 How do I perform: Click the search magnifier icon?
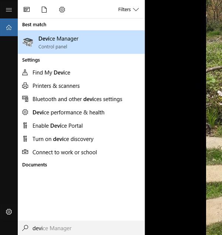pos(25,228)
